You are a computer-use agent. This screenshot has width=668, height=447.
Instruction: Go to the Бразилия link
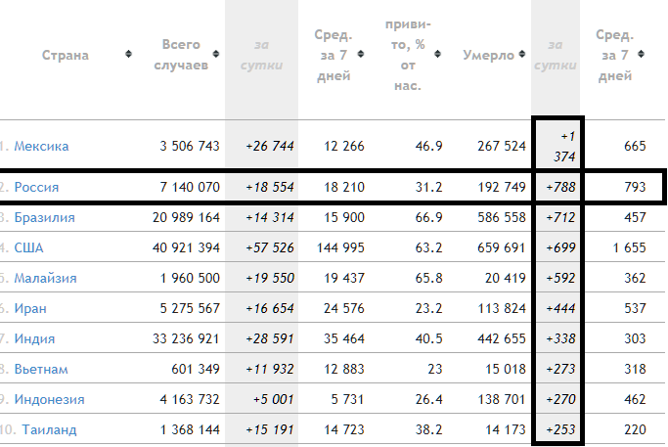(44, 217)
